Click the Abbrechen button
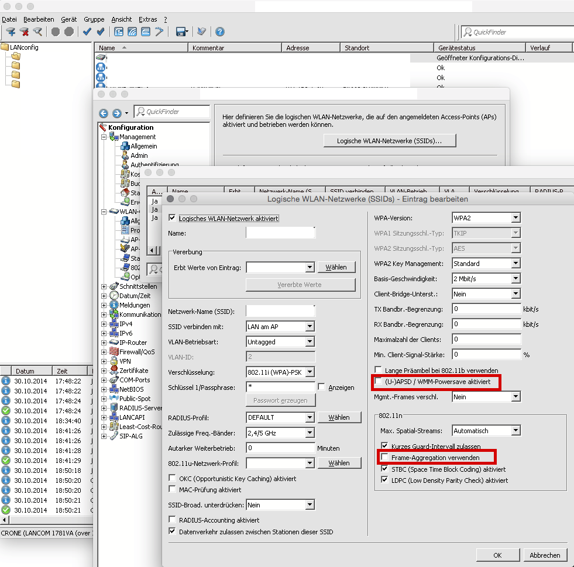The width and height of the screenshot is (574, 567). (545, 555)
